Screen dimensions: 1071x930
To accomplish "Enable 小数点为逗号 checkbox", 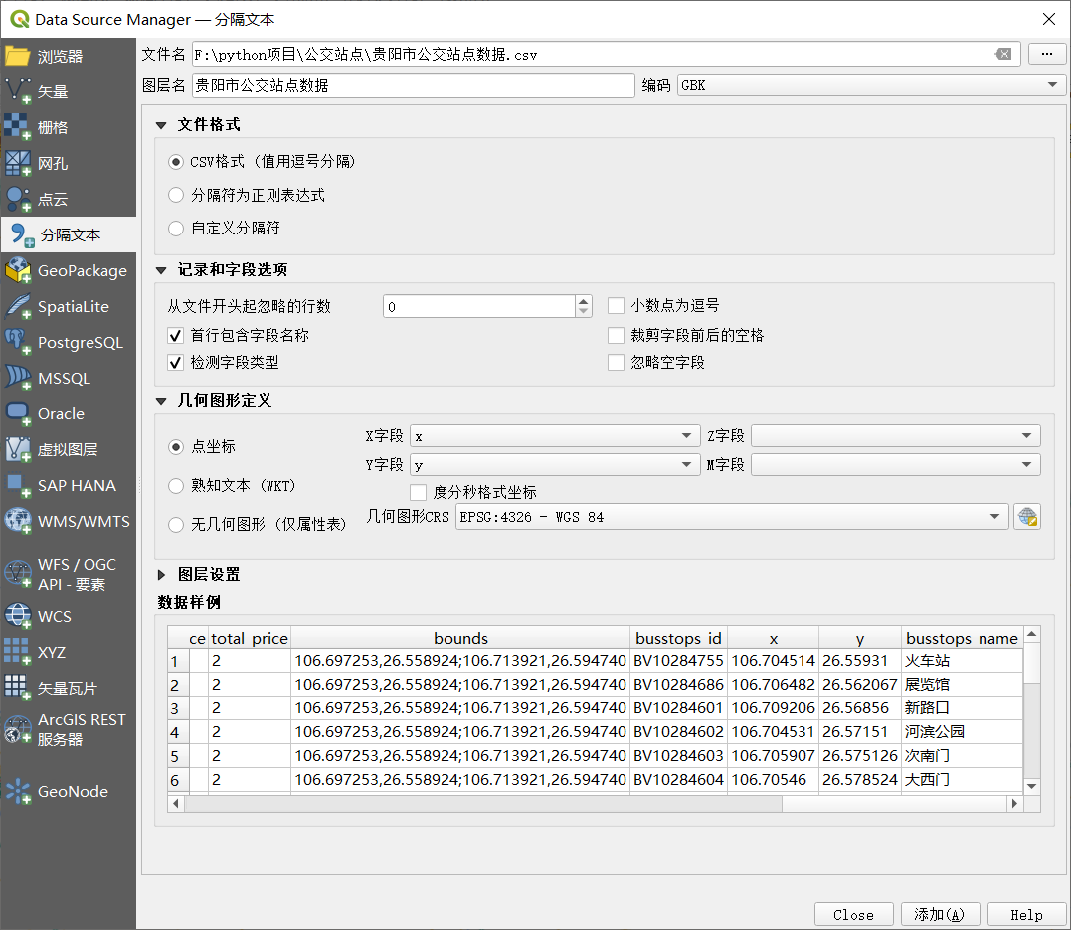I will pyautogui.click(x=617, y=306).
